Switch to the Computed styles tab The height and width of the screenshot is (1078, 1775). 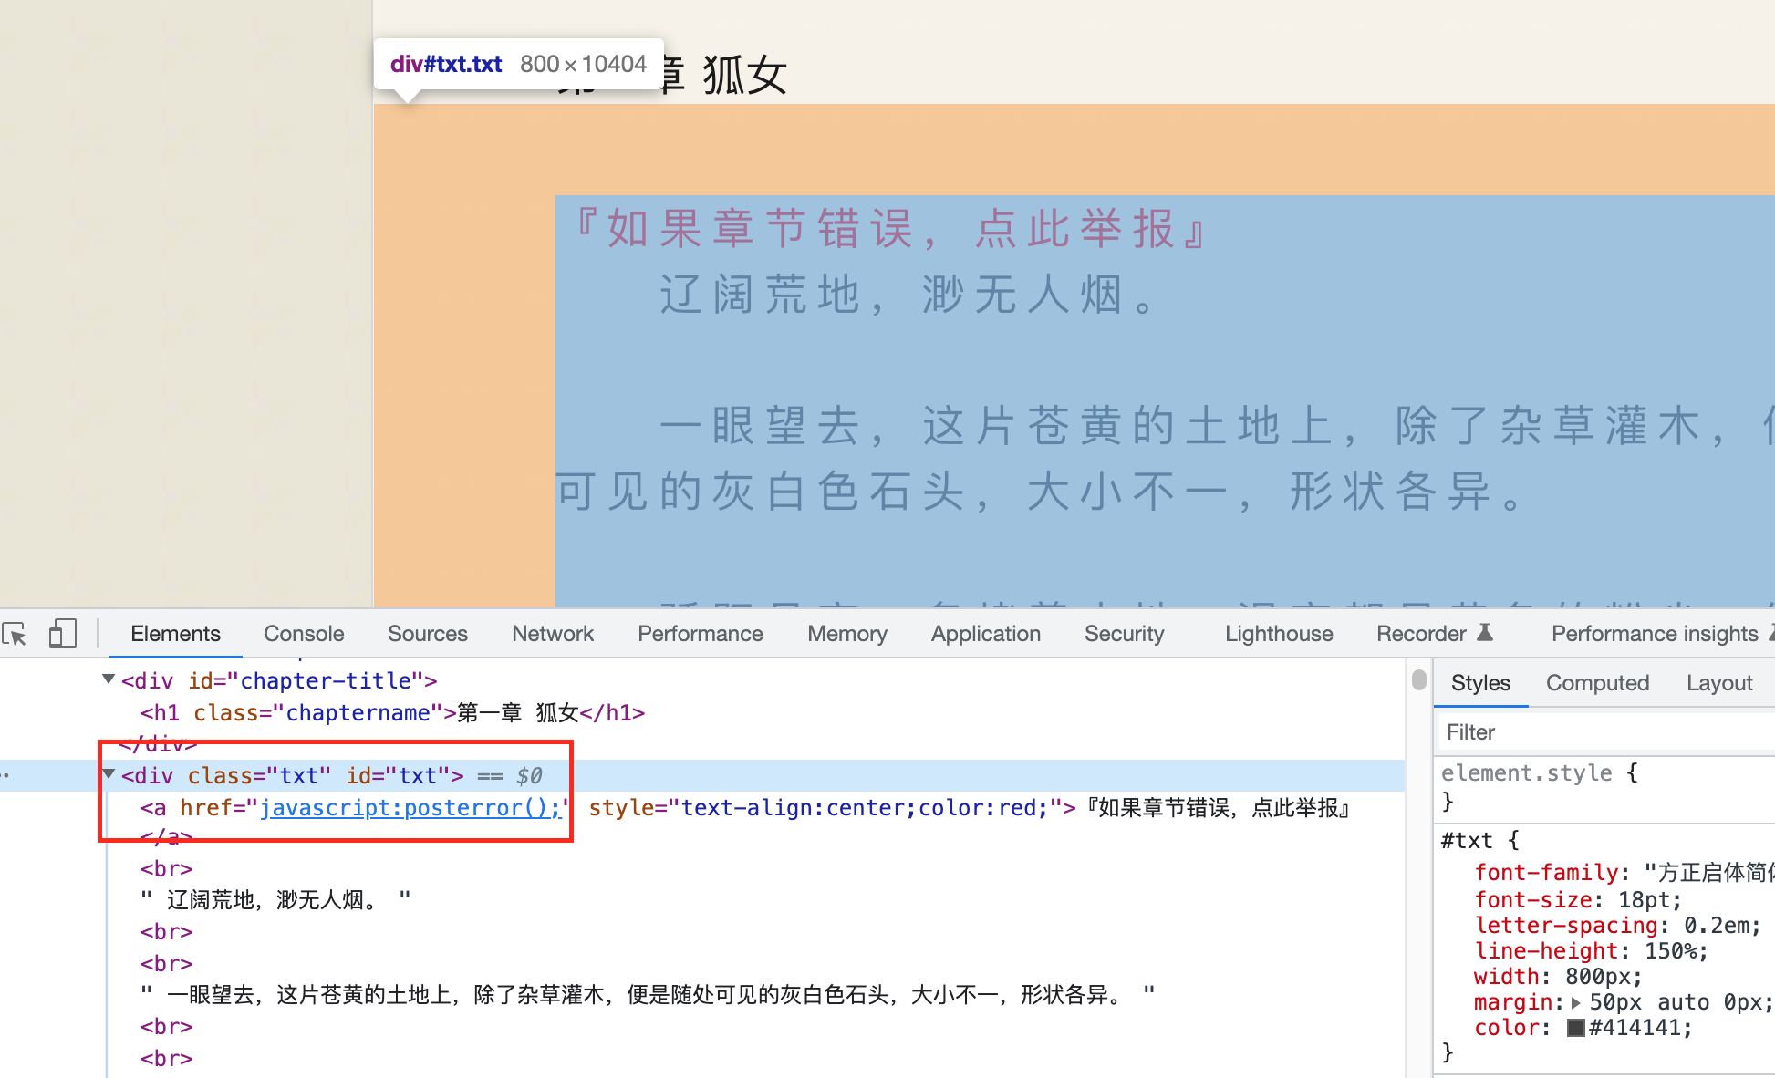tap(1597, 683)
